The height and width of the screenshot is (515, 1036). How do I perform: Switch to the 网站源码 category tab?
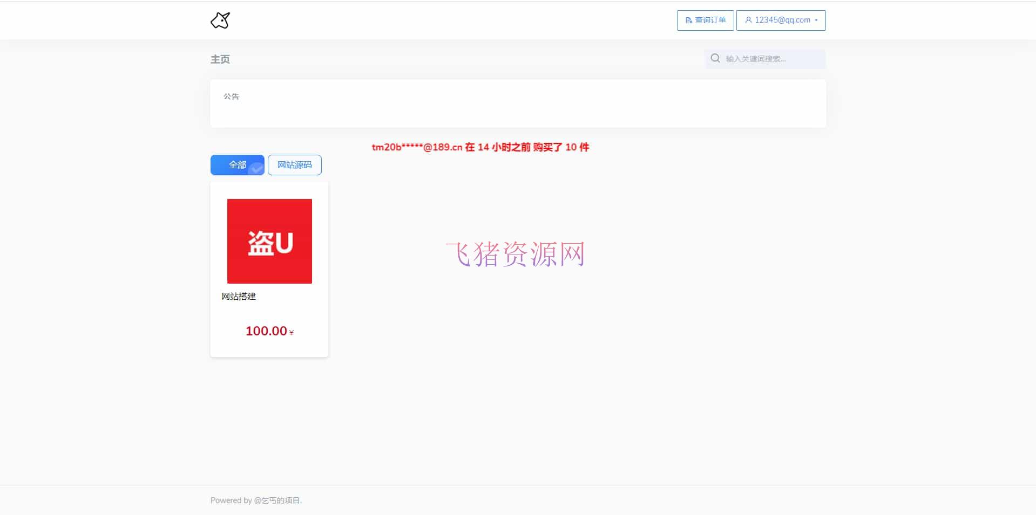[x=294, y=164]
